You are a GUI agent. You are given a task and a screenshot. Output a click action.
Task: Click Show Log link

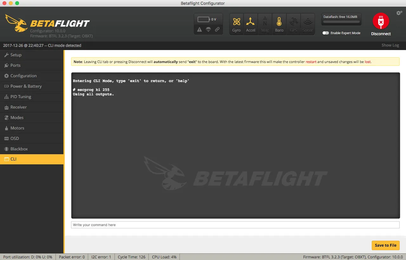pos(390,45)
